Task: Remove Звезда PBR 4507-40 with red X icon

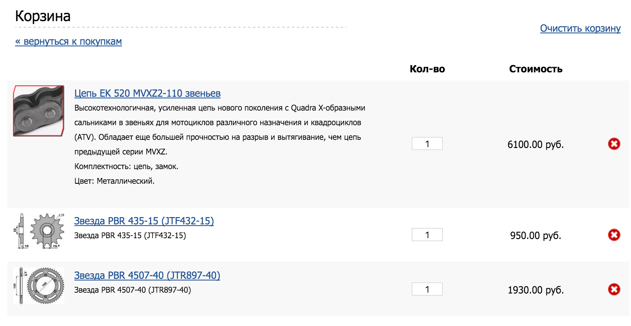Action: pyautogui.click(x=614, y=289)
